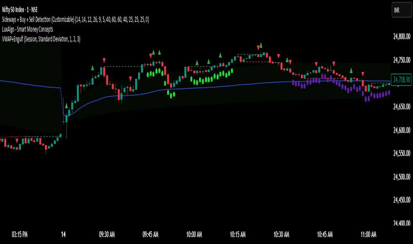Click the 24,500.00 price axis label
This screenshot has height=244, width=413.
point(401,177)
